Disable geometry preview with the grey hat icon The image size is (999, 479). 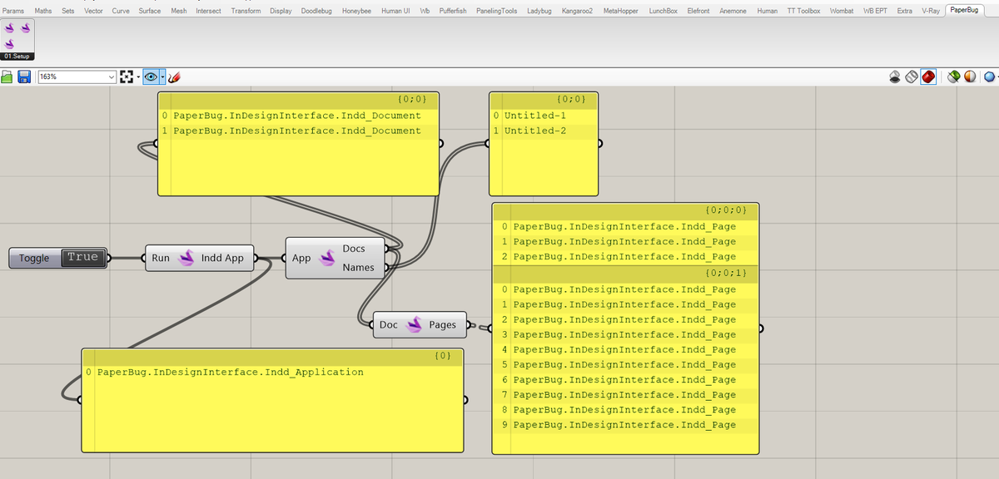895,77
